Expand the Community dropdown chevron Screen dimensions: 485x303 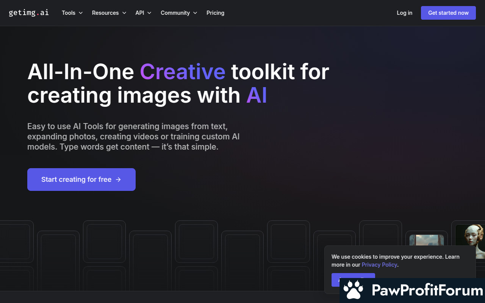click(x=195, y=13)
